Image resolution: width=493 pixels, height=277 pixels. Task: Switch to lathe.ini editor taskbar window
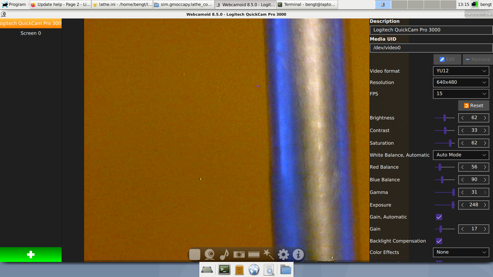(122, 5)
